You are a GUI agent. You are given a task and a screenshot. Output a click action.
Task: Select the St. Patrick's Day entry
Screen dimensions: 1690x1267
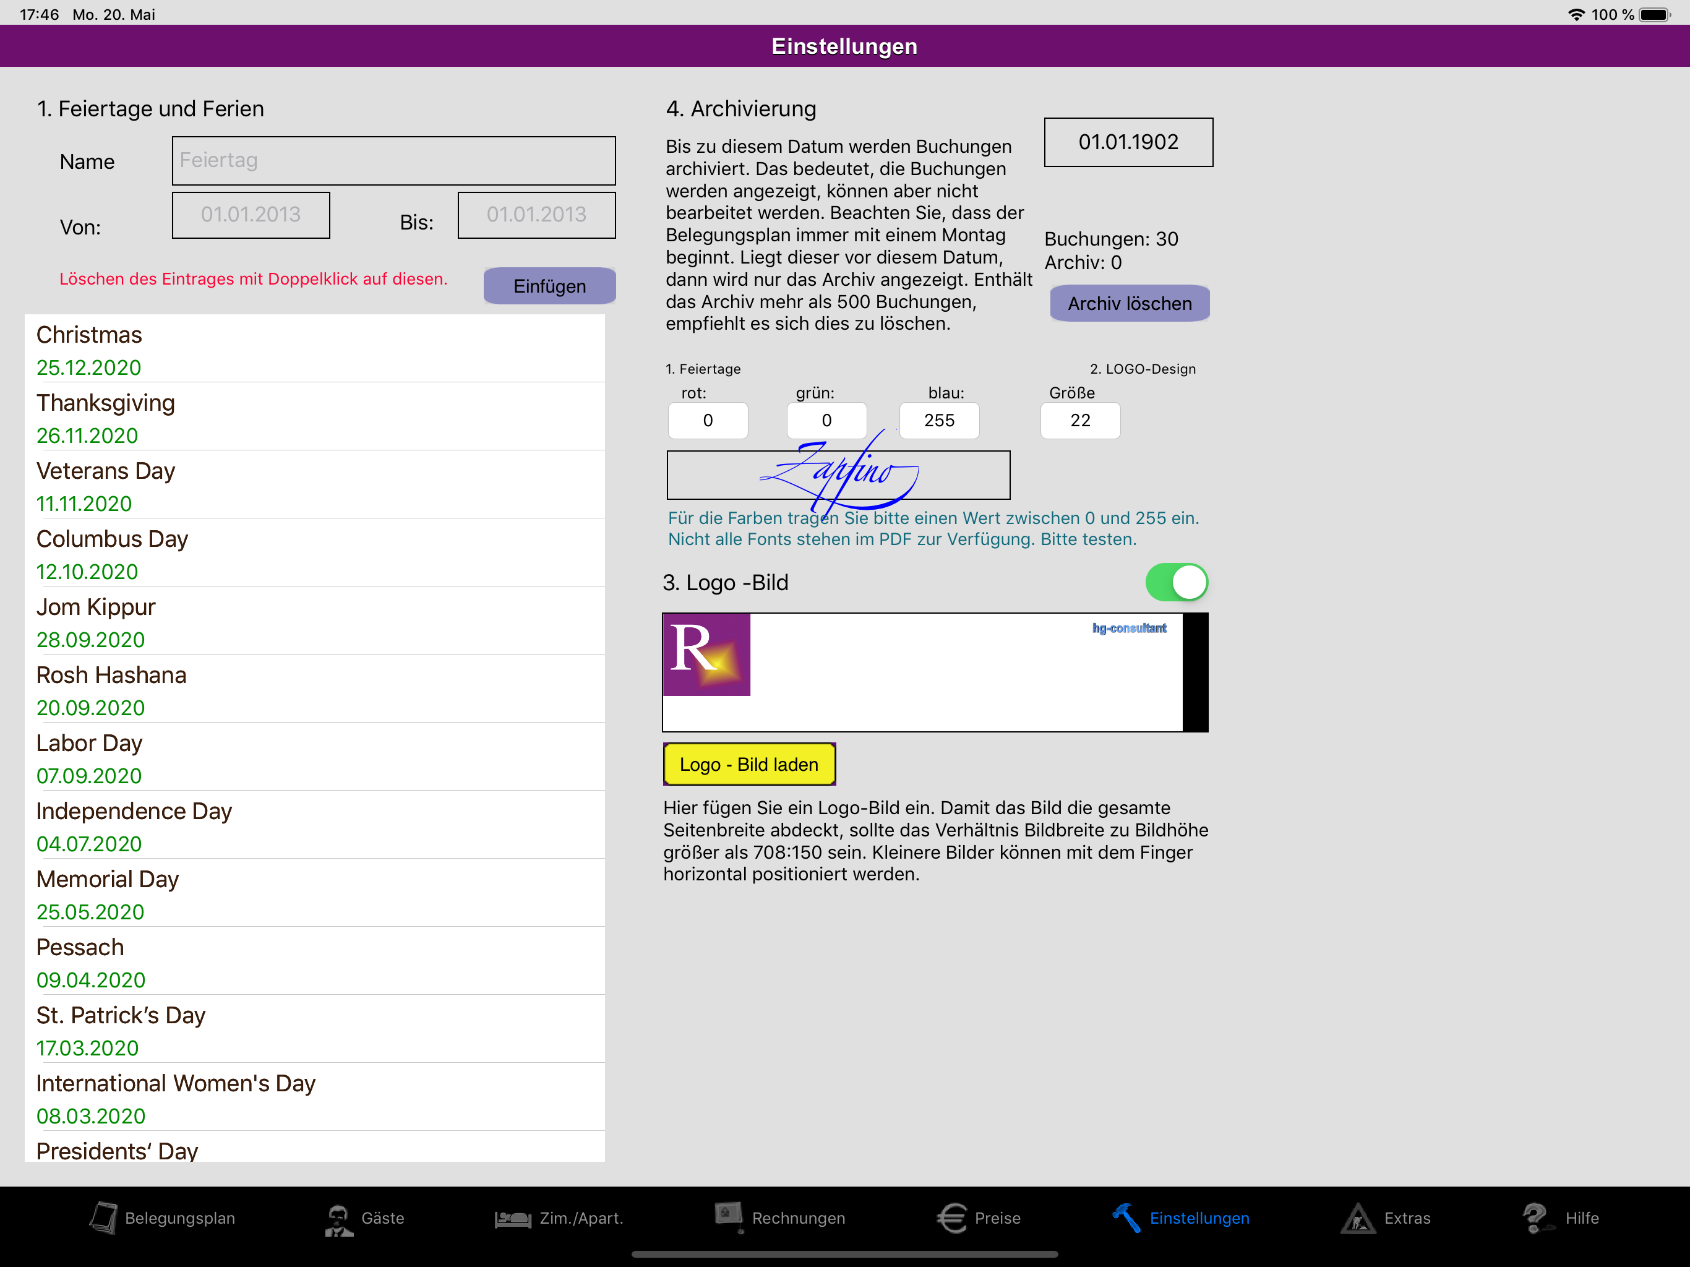pyautogui.click(x=315, y=1029)
